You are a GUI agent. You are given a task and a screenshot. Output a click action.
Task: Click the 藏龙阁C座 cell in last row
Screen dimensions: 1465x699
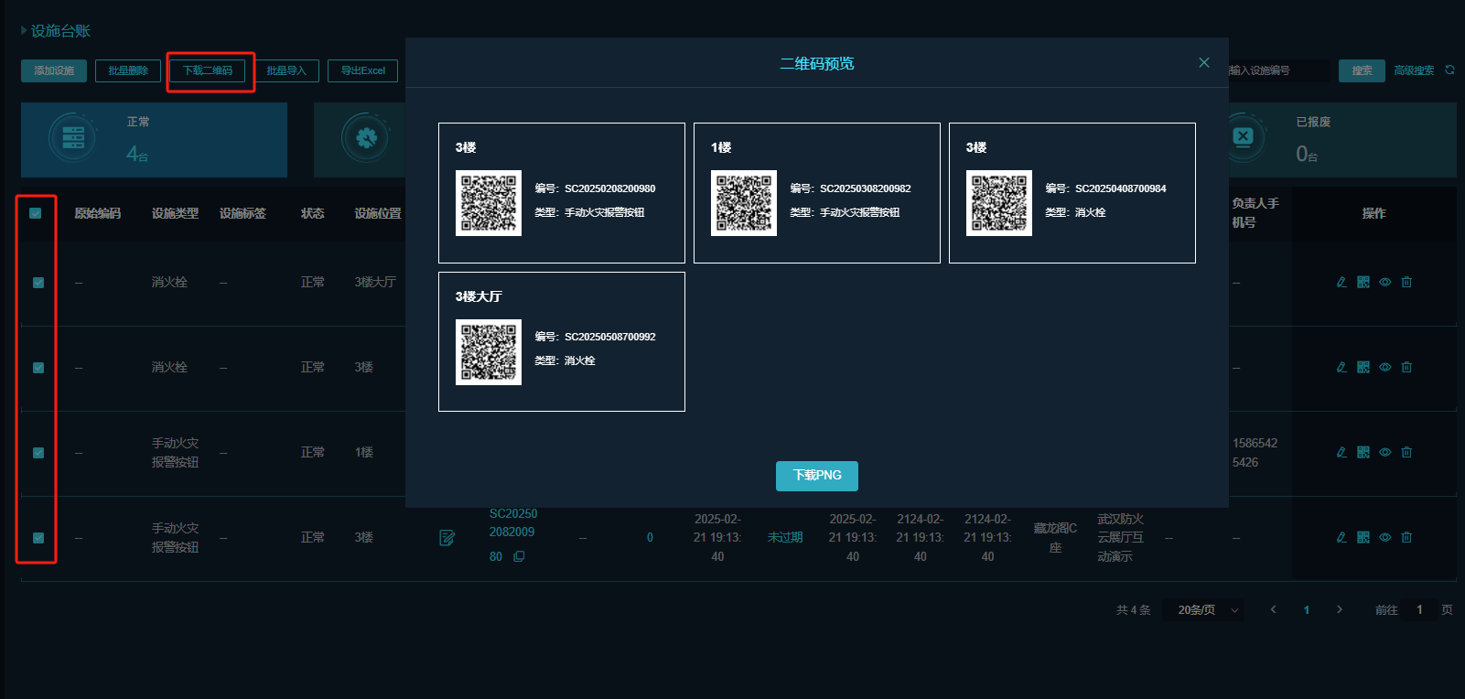[x=1055, y=538]
